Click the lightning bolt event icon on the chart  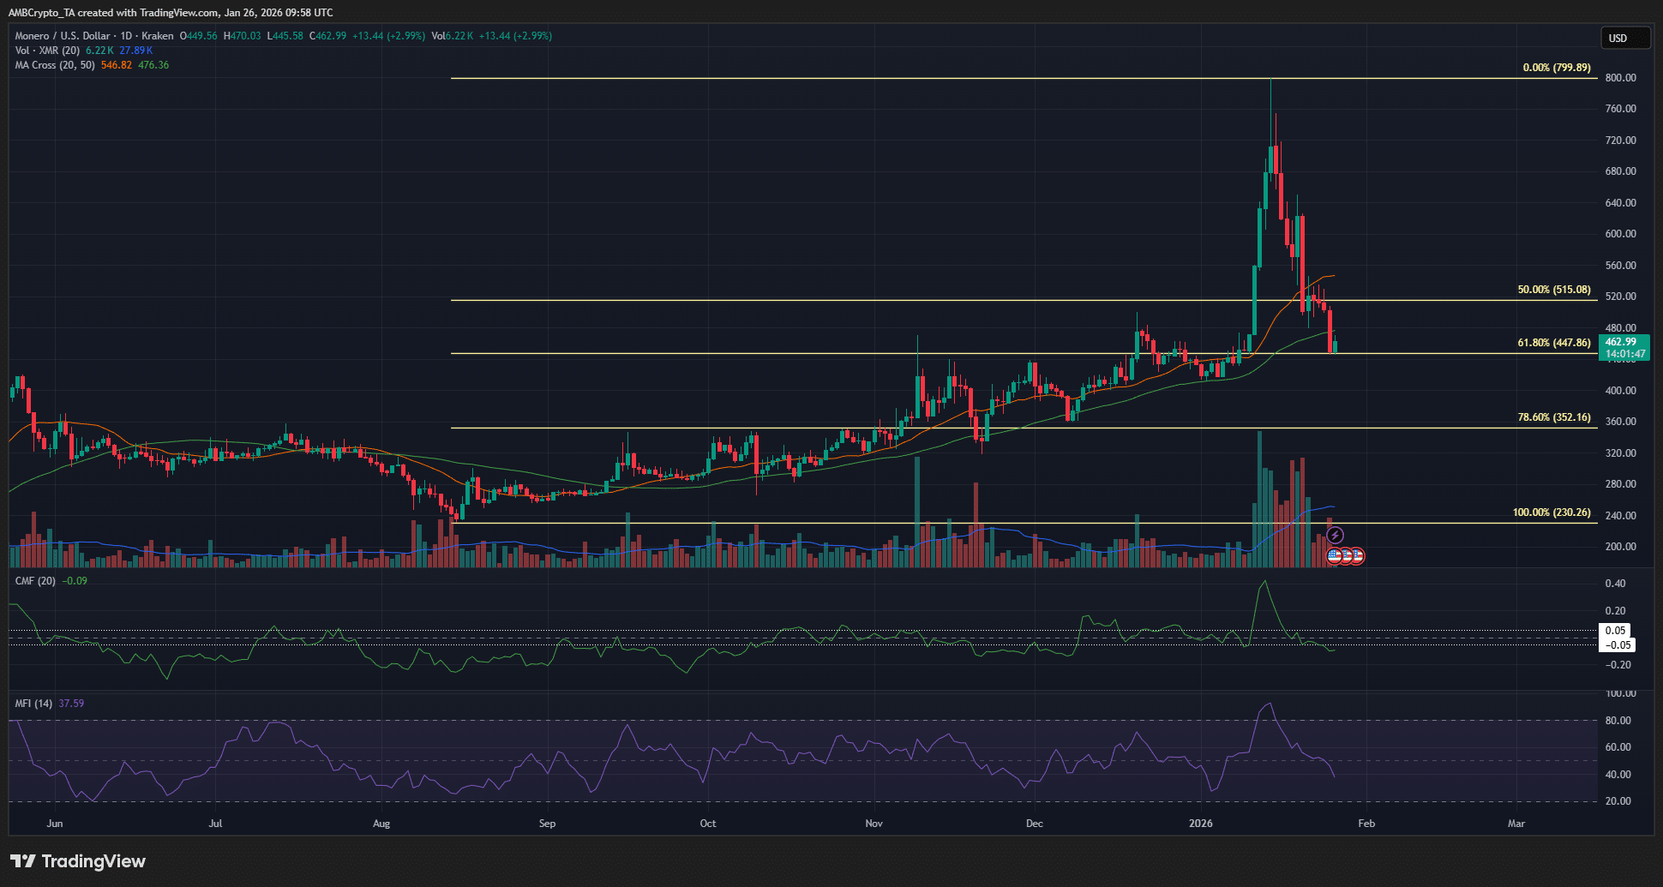click(1335, 535)
